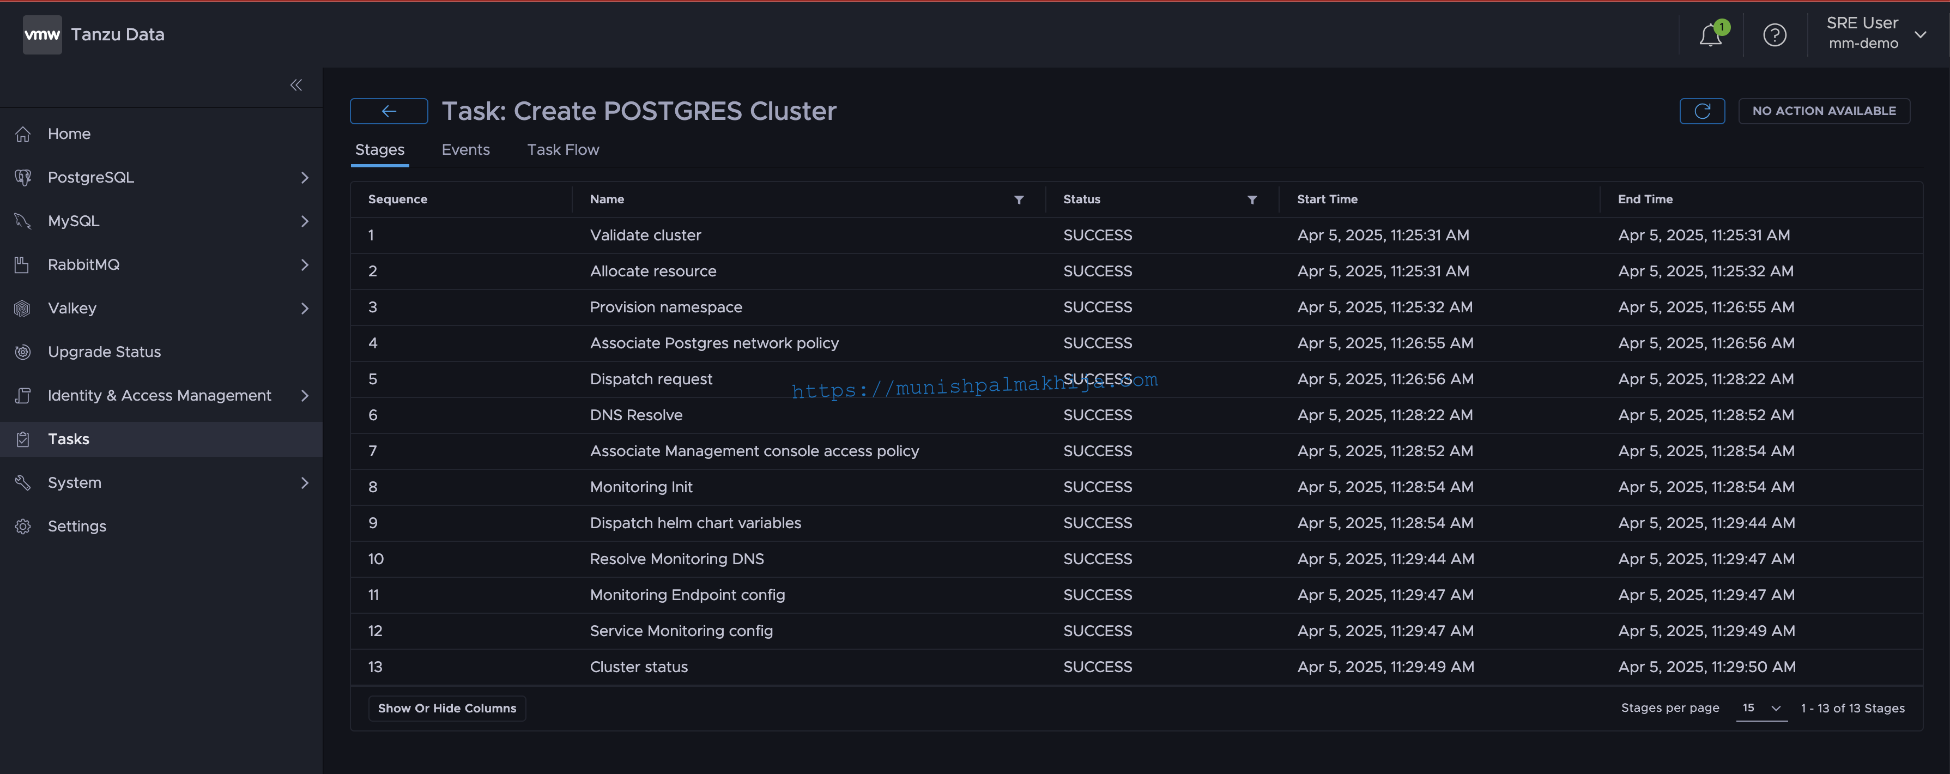Expand the System menu chevron

coord(304,482)
